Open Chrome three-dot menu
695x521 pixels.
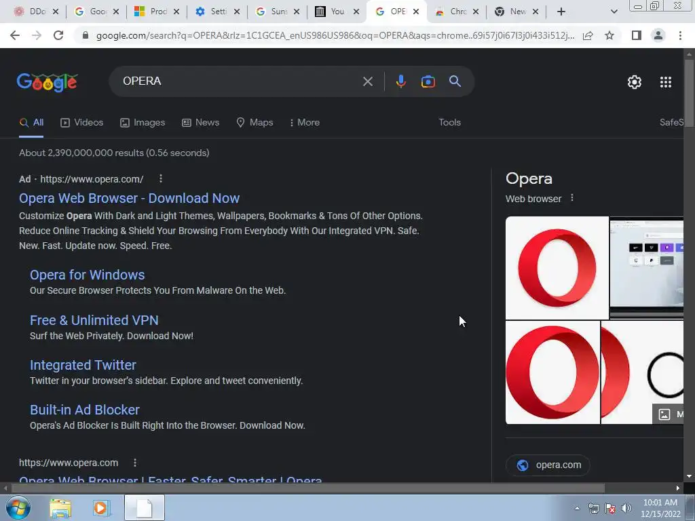[x=680, y=35]
